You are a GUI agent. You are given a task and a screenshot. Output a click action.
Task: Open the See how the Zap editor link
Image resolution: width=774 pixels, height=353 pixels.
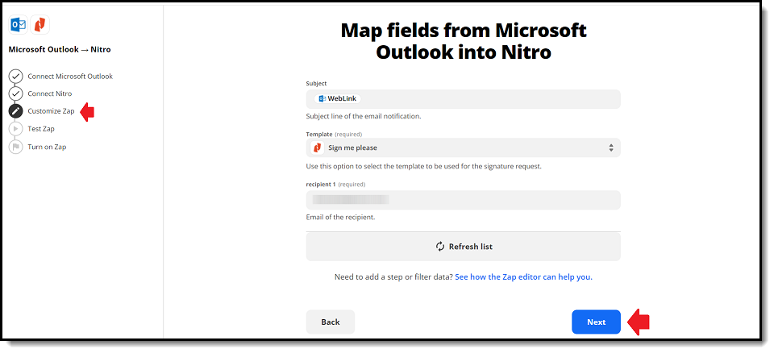[x=523, y=277]
